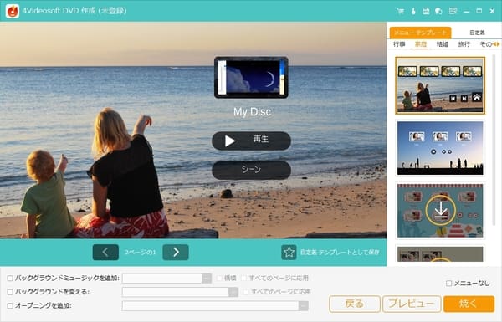The image size is (502, 322).
Task: Open the shopping cart purchase icon
Action: [400, 11]
